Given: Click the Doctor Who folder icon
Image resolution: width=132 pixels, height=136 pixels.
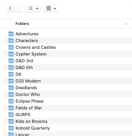Looking at the screenshot, I should 11,95.
